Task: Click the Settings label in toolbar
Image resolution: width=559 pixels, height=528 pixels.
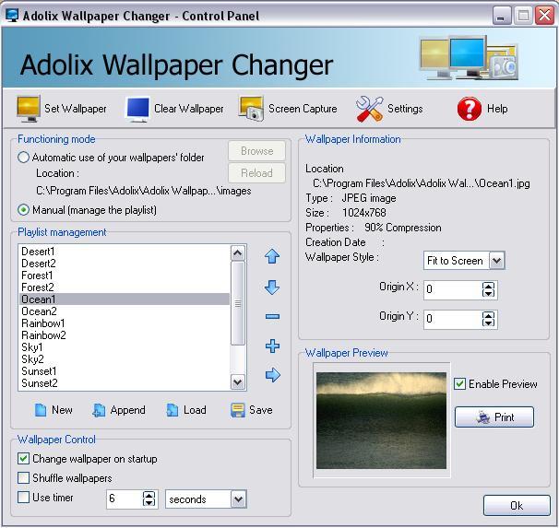Action: pos(405,109)
